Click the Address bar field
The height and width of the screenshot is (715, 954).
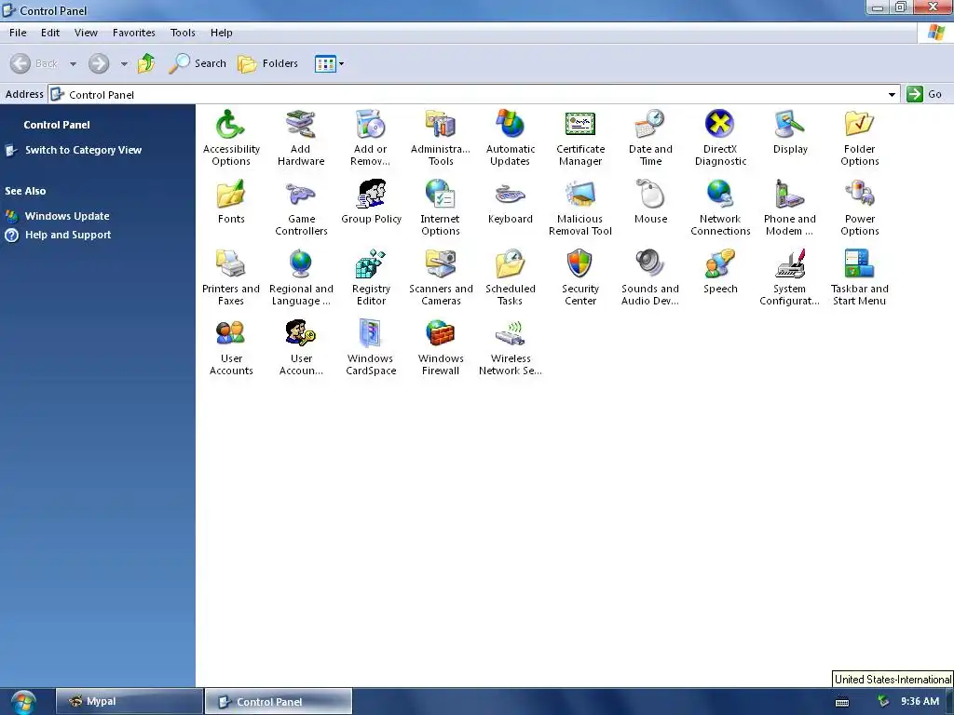474,94
